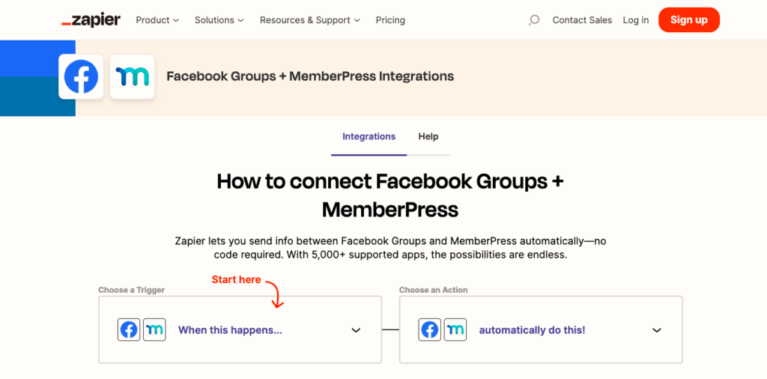The width and height of the screenshot is (767, 379).
Task: Expand the "When this happens..." trigger chevron
Action: pyautogui.click(x=357, y=330)
